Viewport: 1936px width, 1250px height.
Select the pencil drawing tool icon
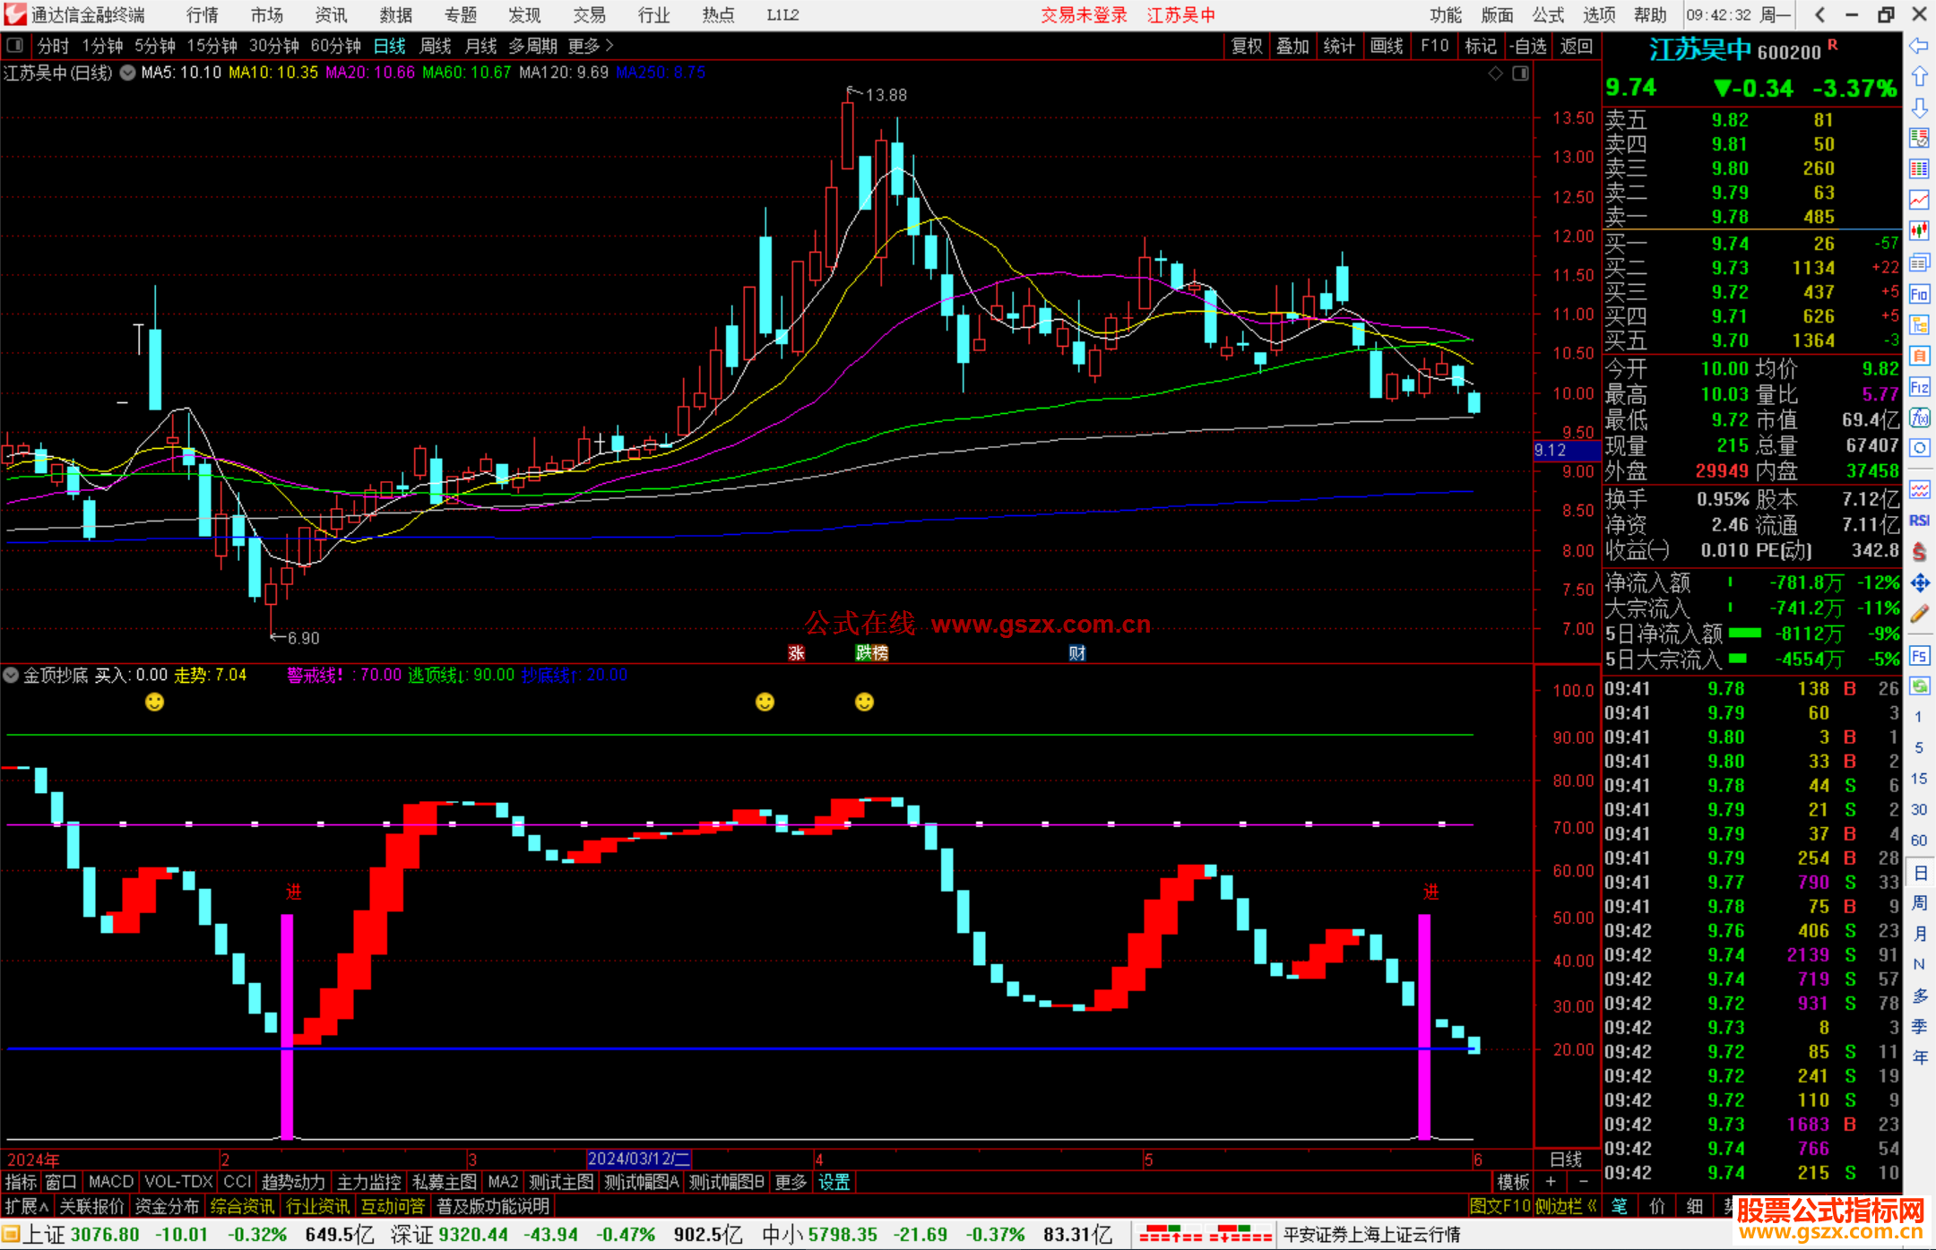(1919, 615)
